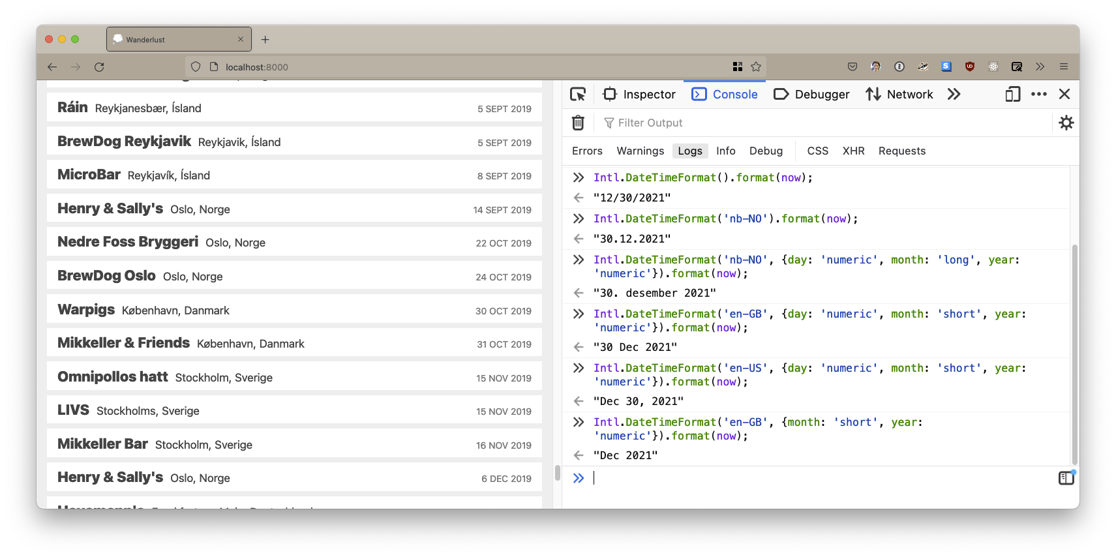Close the Wanderlust tab

click(241, 40)
